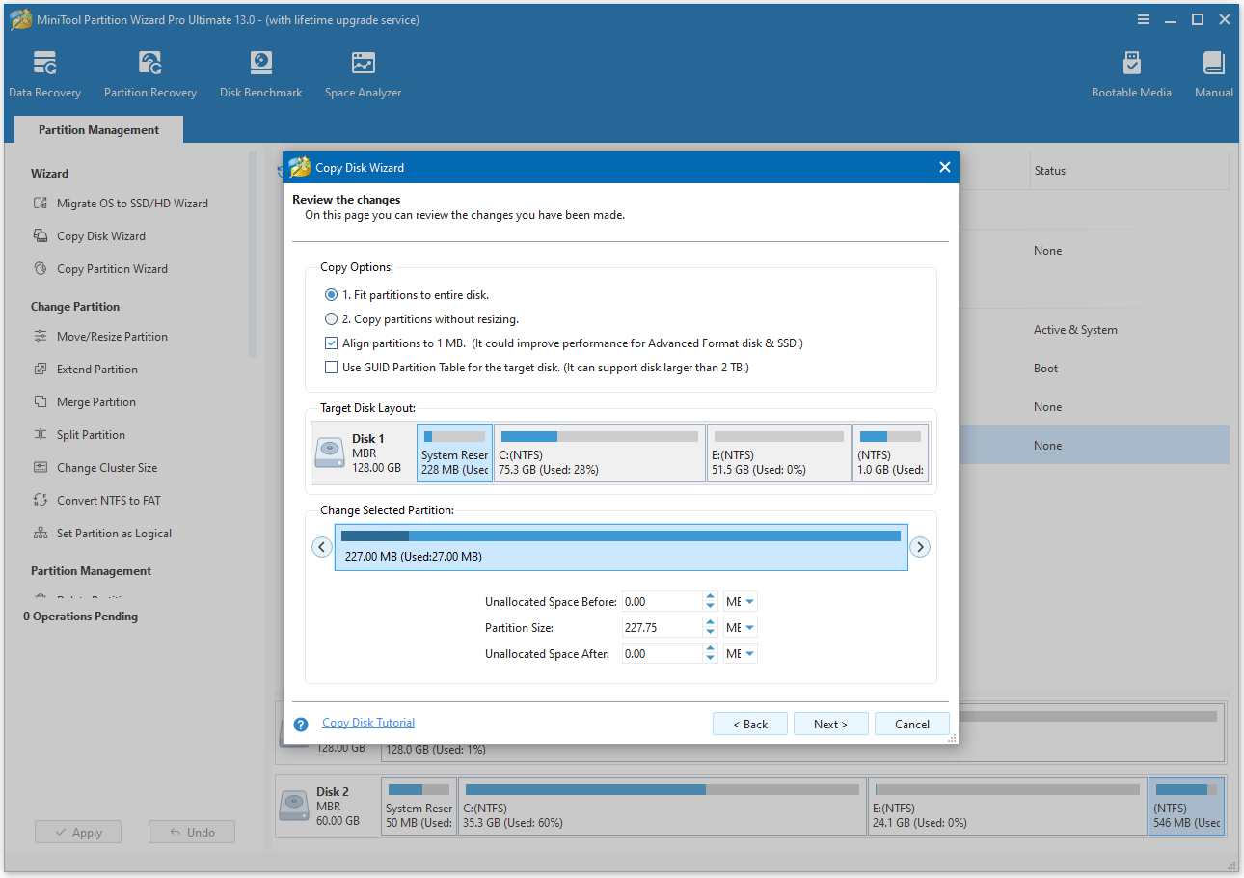Open the Partition Size unit dropdown

pos(740,627)
